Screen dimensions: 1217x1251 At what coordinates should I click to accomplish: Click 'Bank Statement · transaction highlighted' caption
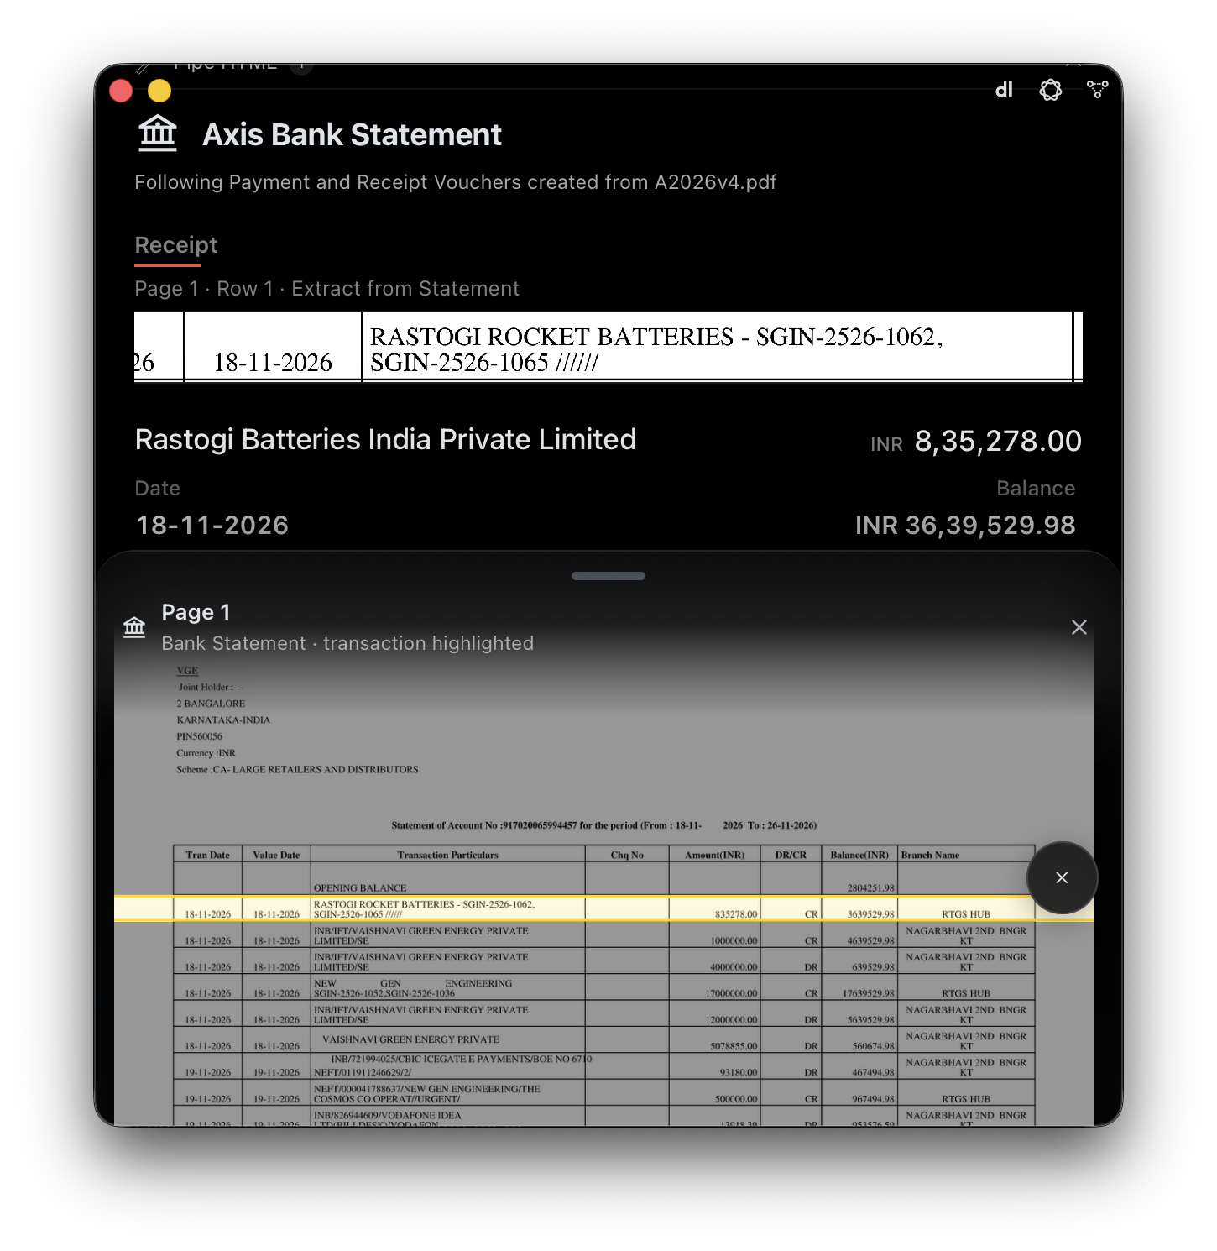[x=347, y=643]
